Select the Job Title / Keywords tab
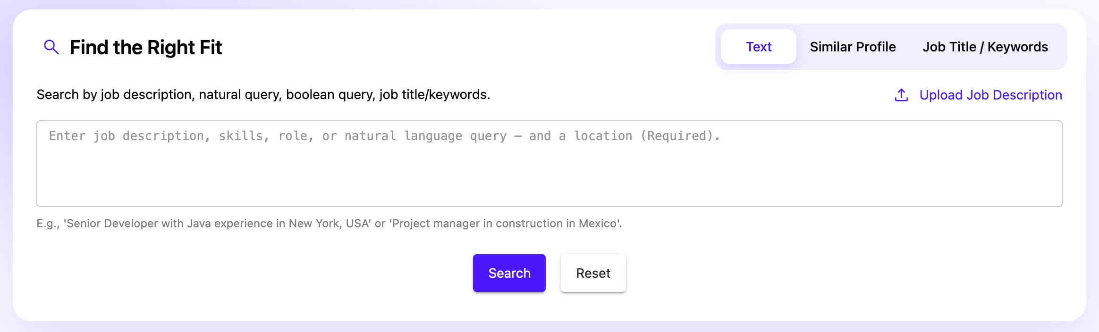The height and width of the screenshot is (332, 1099). click(x=985, y=47)
